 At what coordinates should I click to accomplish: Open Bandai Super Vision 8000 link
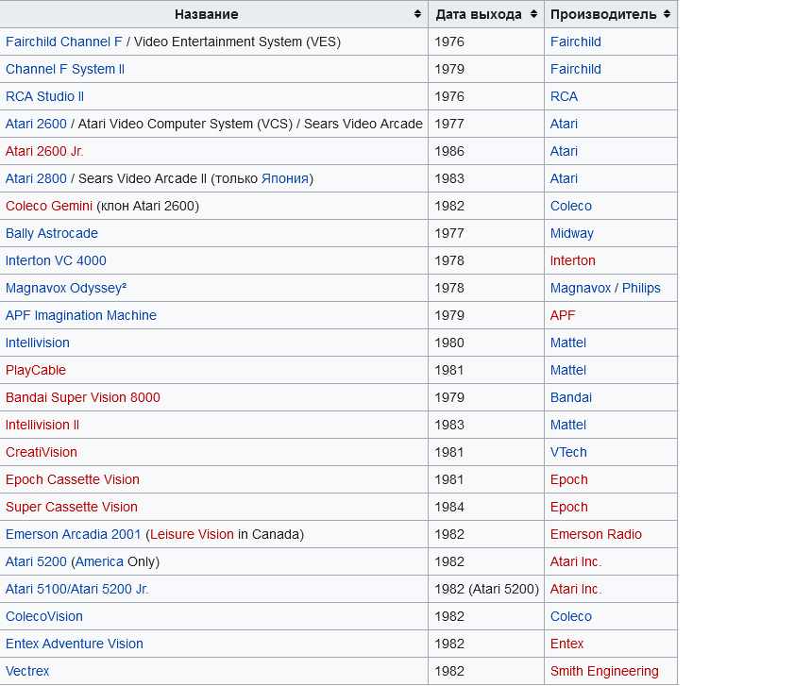point(83,397)
